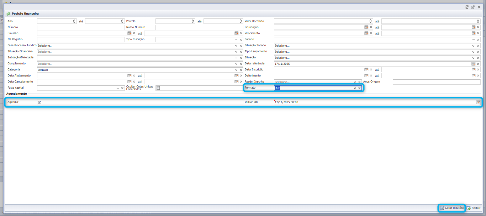Image resolution: width=486 pixels, height=216 pixels.
Task: Expand the Situação dropdown
Action: 474,58
